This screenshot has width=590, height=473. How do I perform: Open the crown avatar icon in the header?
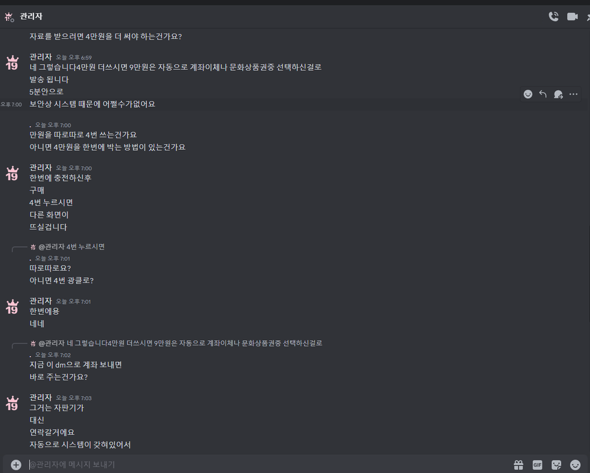(9, 16)
